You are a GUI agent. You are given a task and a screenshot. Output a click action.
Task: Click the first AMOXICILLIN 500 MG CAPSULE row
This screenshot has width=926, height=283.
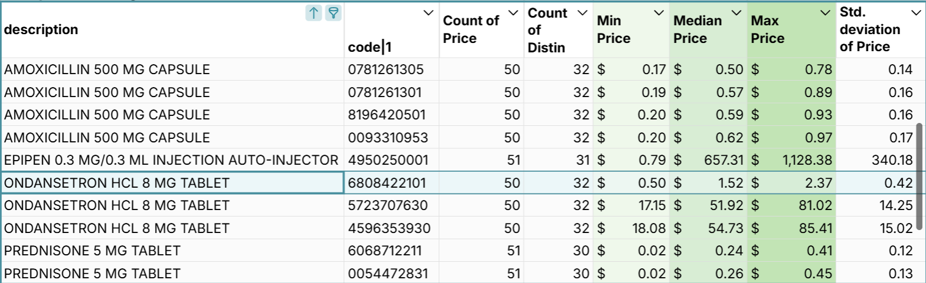[x=107, y=69]
